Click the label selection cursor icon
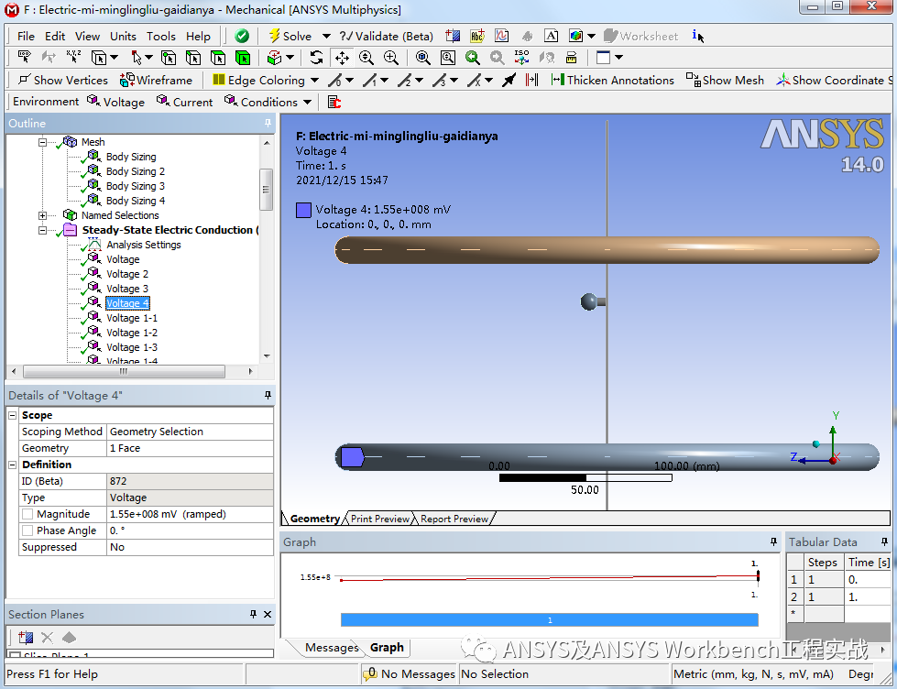The image size is (897, 689). tap(25, 57)
